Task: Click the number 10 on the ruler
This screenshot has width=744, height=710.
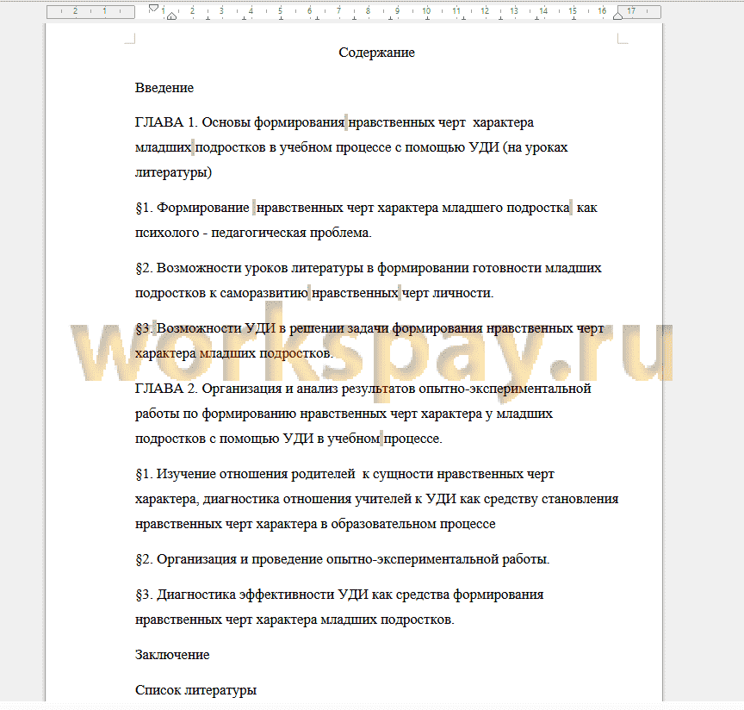Action: (x=426, y=10)
